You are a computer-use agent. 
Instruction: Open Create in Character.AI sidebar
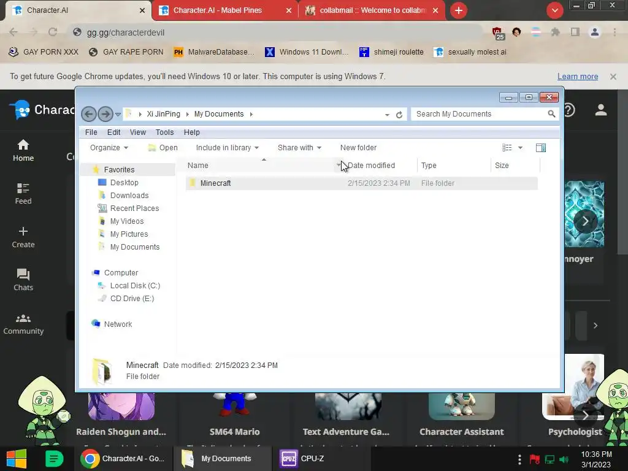23,237
